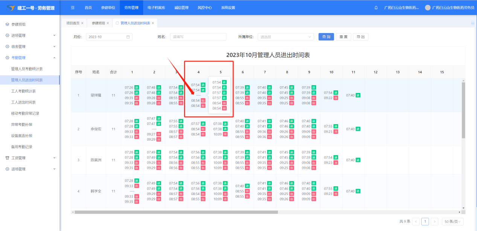Click the notification bell icon
477x231 pixels.
coord(376,8)
